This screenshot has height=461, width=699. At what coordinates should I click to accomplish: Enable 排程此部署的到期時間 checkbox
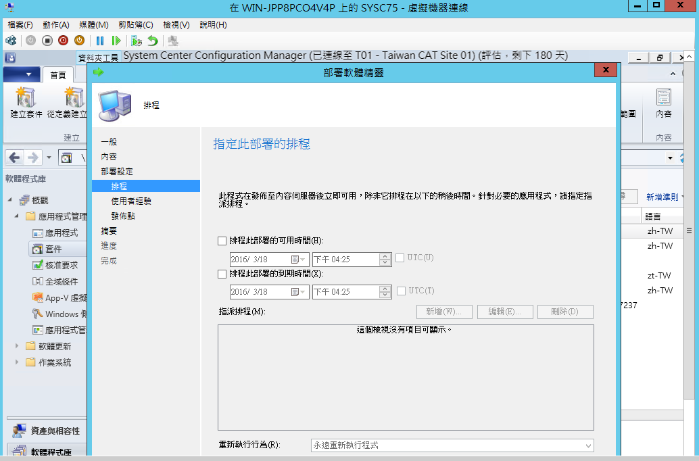[222, 274]
